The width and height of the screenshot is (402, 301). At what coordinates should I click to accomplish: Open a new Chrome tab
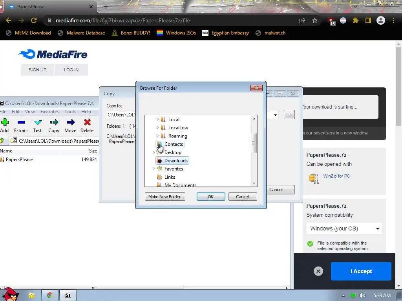pos(106,7)
